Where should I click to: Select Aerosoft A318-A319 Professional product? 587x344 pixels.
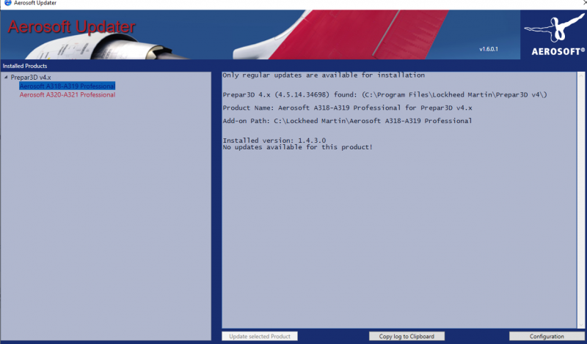68,86
